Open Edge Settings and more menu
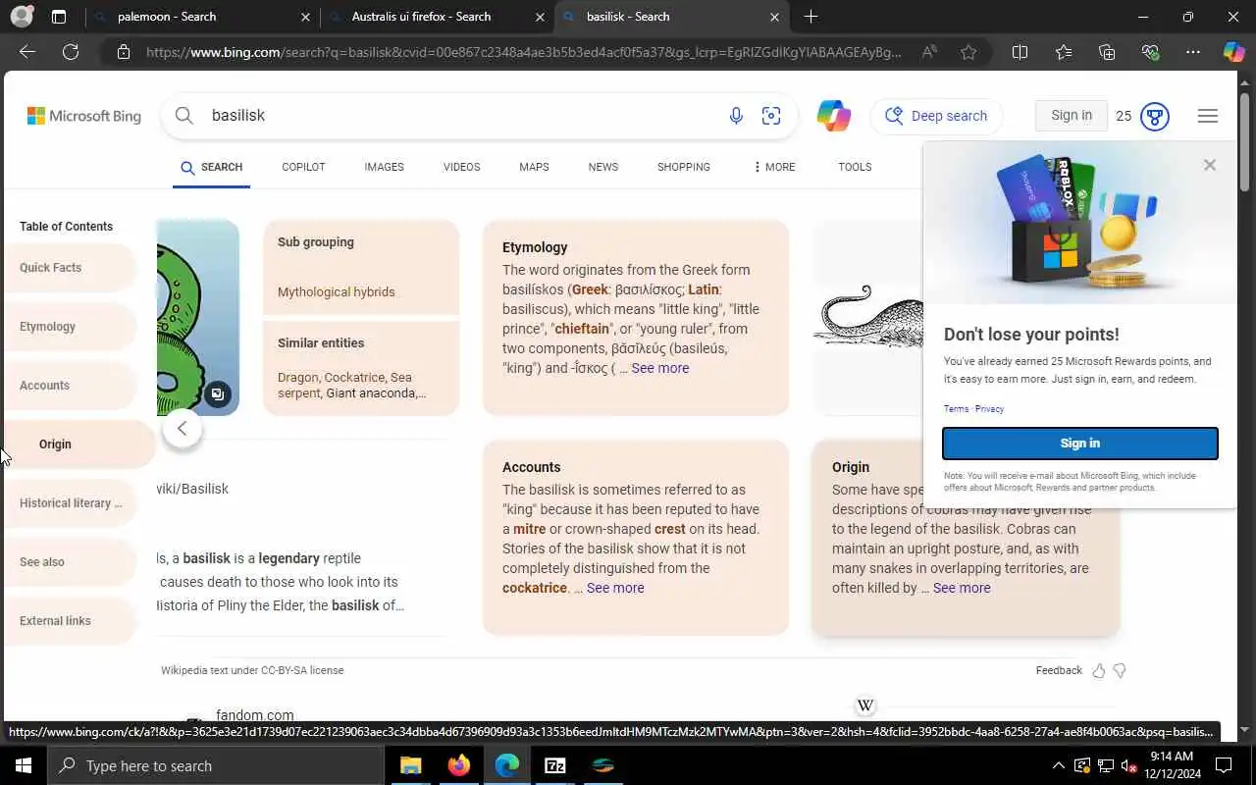Viewport: 1256px width, 785px height. pos(1193,52)
